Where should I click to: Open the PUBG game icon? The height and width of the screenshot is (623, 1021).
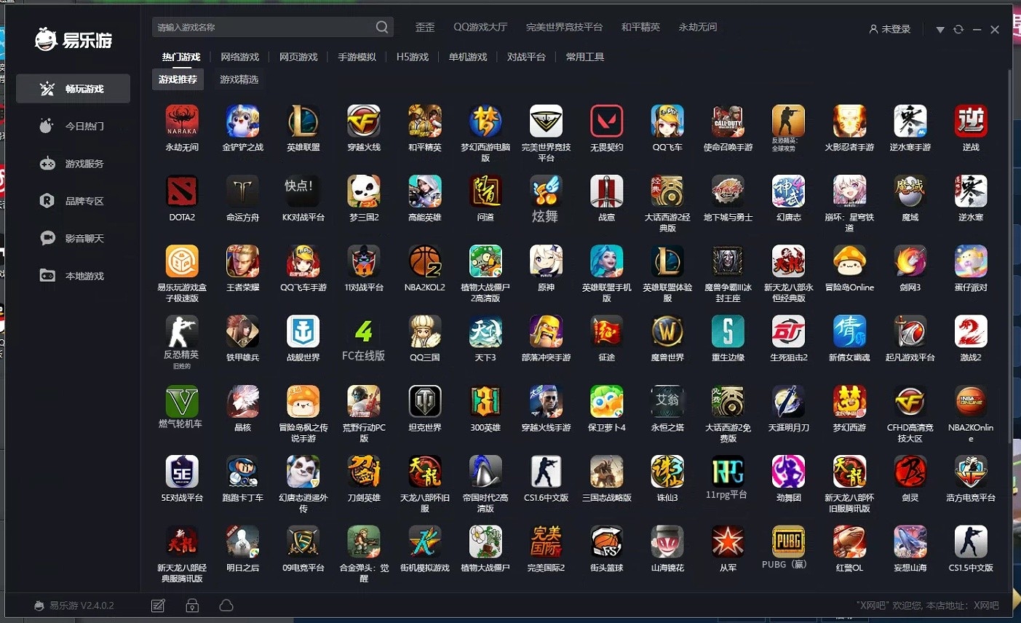[x=789, y=541]
